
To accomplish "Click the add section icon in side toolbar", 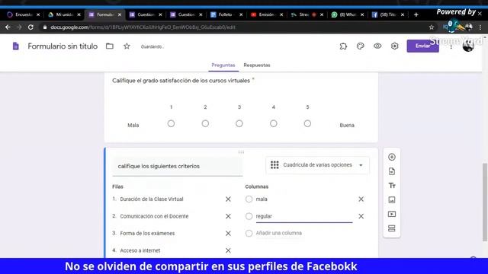I will [391, 228].
